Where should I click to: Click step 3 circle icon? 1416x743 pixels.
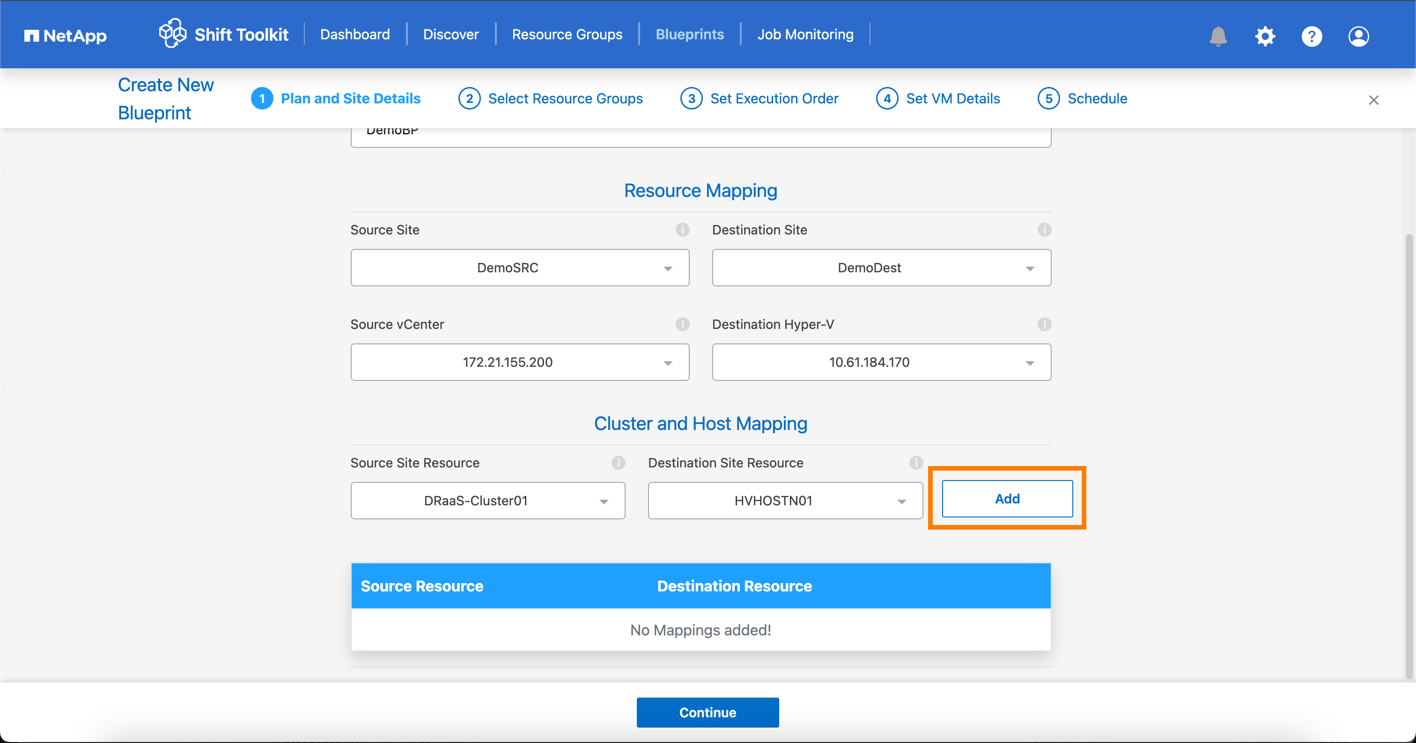click(691, 98)
